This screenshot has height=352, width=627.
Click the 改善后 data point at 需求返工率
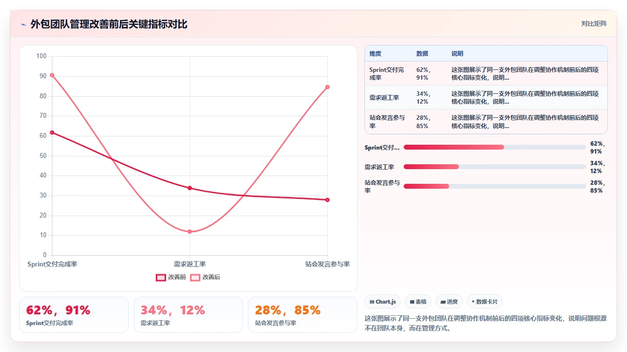pos(190,232)
